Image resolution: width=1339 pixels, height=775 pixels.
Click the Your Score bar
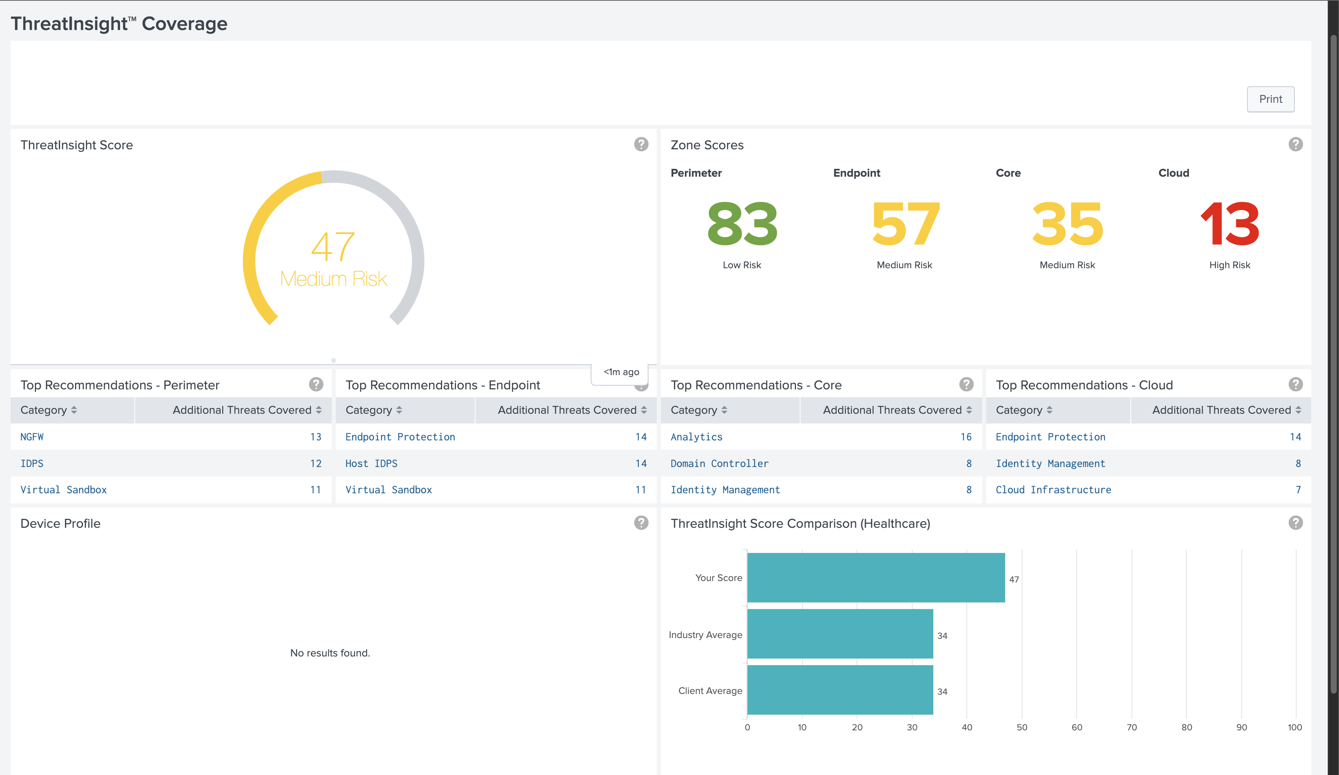coord(875,577)
